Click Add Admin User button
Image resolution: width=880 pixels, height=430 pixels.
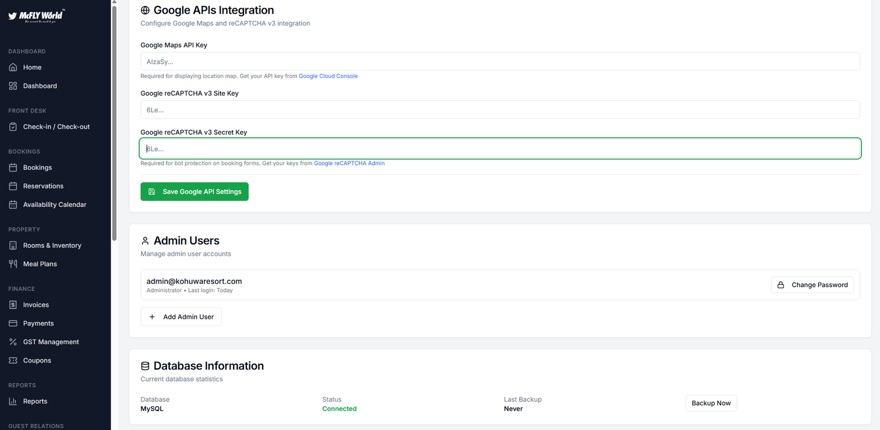[181, 317]
